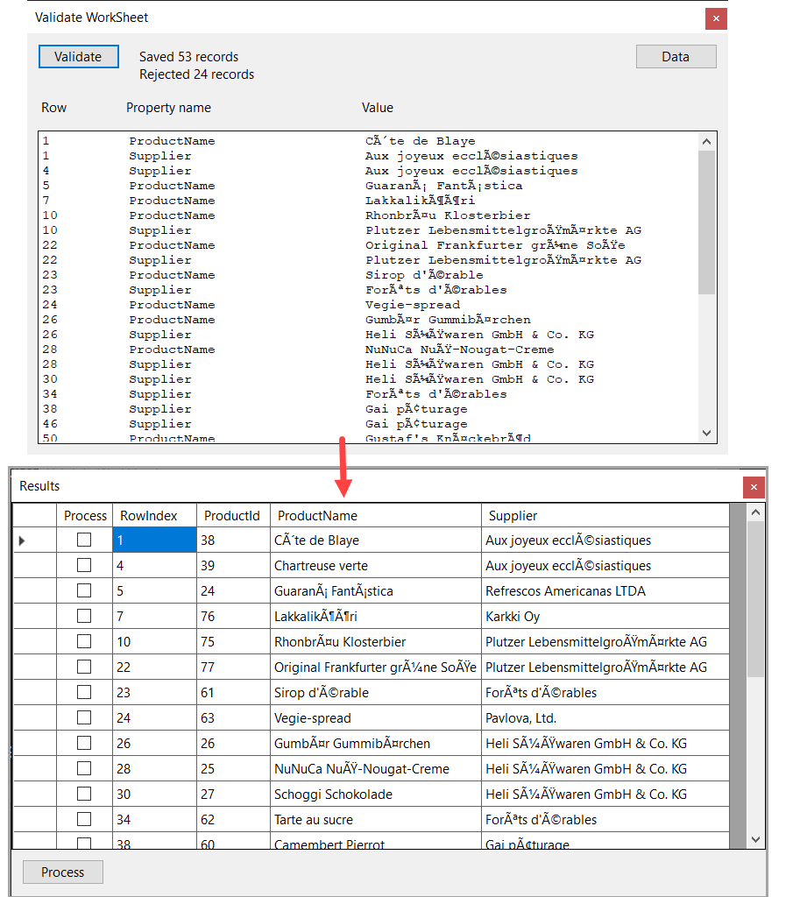Check Process for the Schoggi Schokolade row
Screen dimensions: 807x897
tap(83, 794)
